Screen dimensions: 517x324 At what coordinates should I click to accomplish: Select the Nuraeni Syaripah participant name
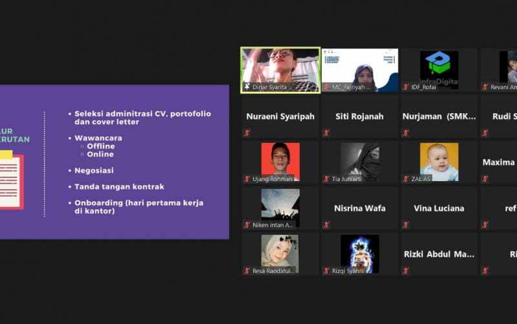pyautogui.click(x=280, y=116)
